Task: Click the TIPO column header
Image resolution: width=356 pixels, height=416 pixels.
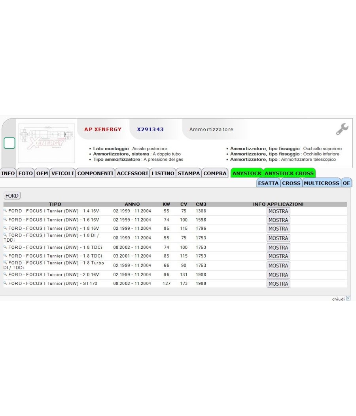Action: point(55,204)
